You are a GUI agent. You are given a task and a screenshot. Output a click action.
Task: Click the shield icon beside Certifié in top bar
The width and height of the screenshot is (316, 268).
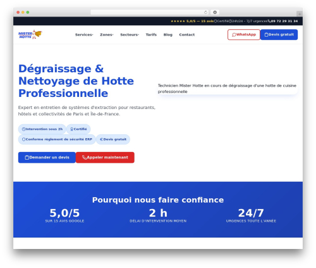tap(216, 21)
